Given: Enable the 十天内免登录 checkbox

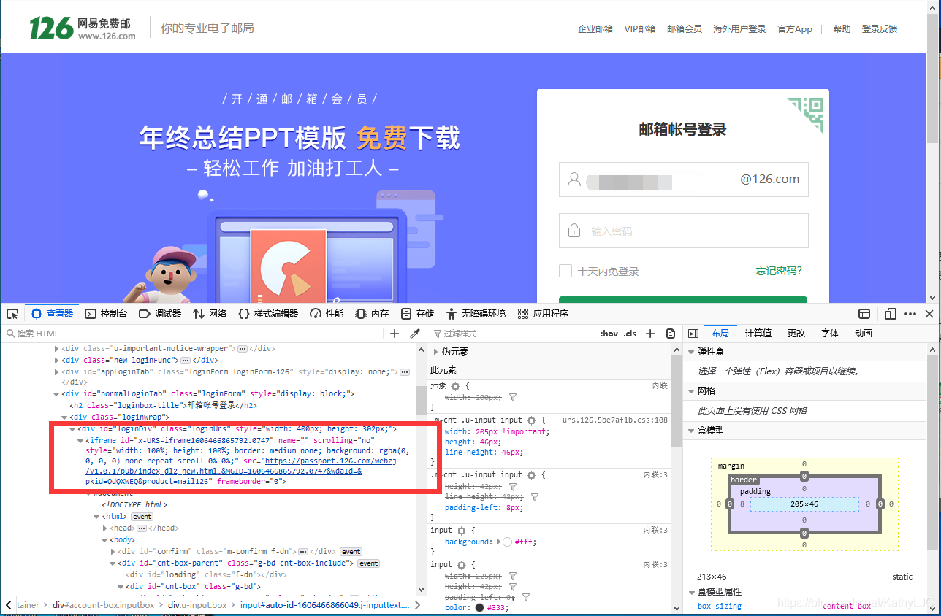Looking at the screenshot, I should click(x=565, y=270).
